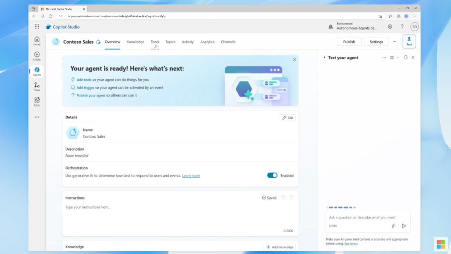Send the test chat message

(404, 226)
